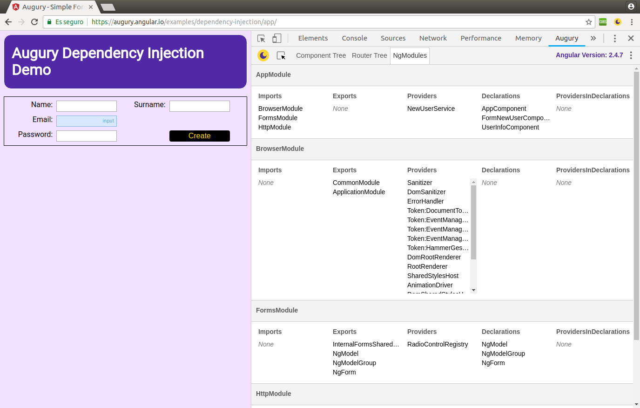Click the Augury extension icon in toolbar
640x408 pixels.
(x=618, y=22)
